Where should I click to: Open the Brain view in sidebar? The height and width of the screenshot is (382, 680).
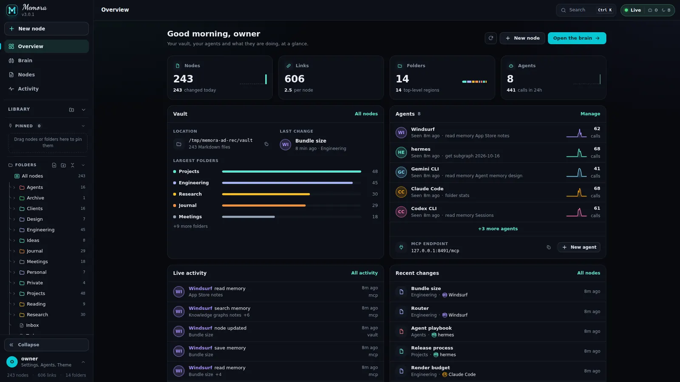coord(47,61)
